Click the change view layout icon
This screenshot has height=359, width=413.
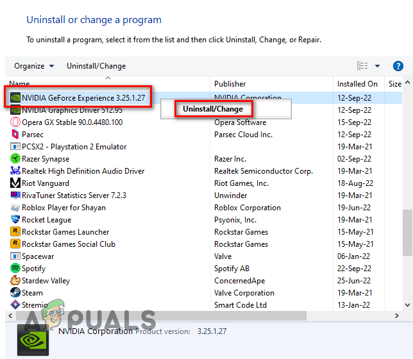tap(362, 66)
